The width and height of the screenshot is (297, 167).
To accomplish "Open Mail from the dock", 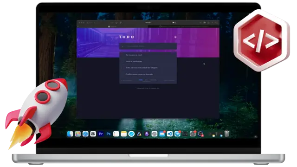I will pyautogui.click(x=162, y=134).
